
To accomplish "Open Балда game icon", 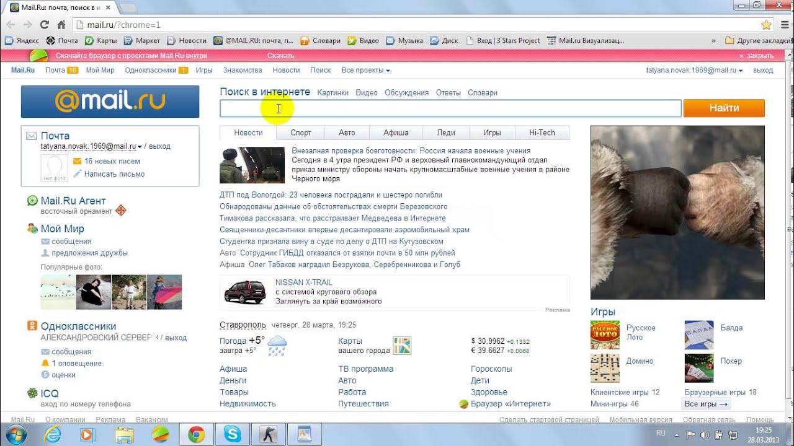I will [699, 335].
